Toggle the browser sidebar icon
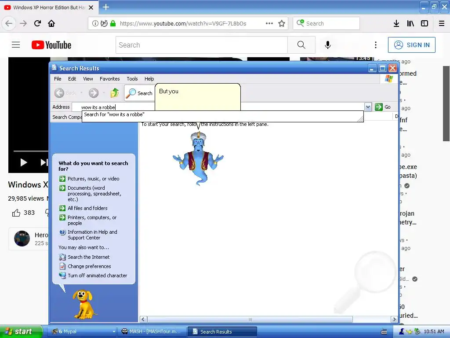The height and width of the screenshot is (338, 450). pyautogui.click(x=425, y=24)
